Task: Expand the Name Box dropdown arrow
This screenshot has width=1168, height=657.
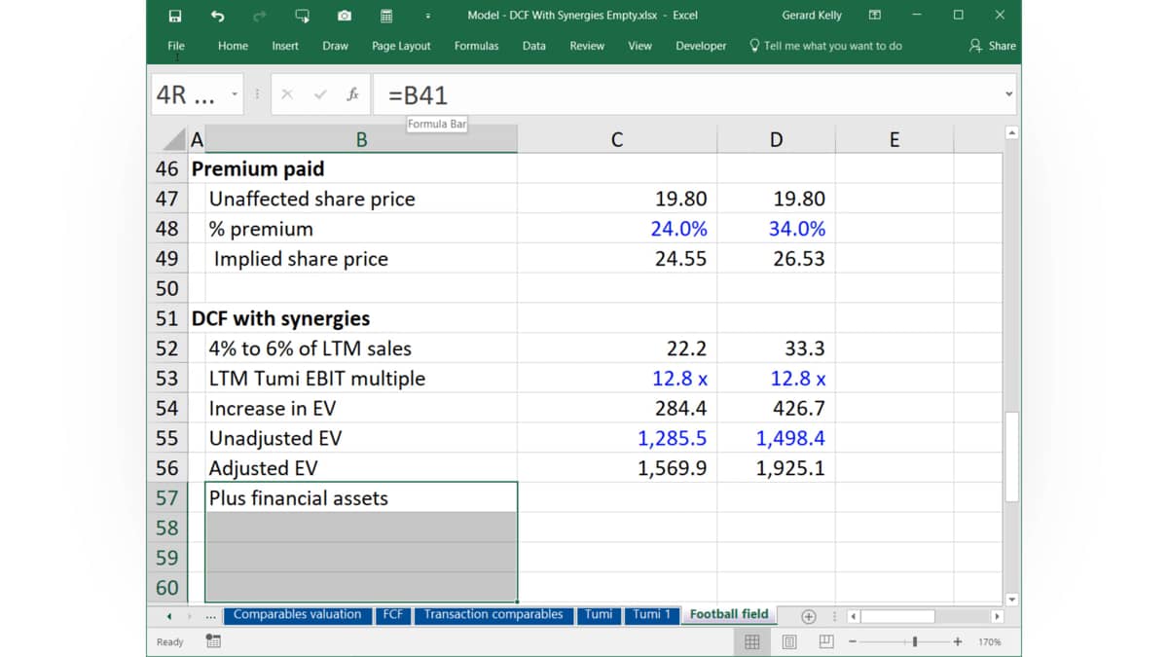Action: point(235,94)
